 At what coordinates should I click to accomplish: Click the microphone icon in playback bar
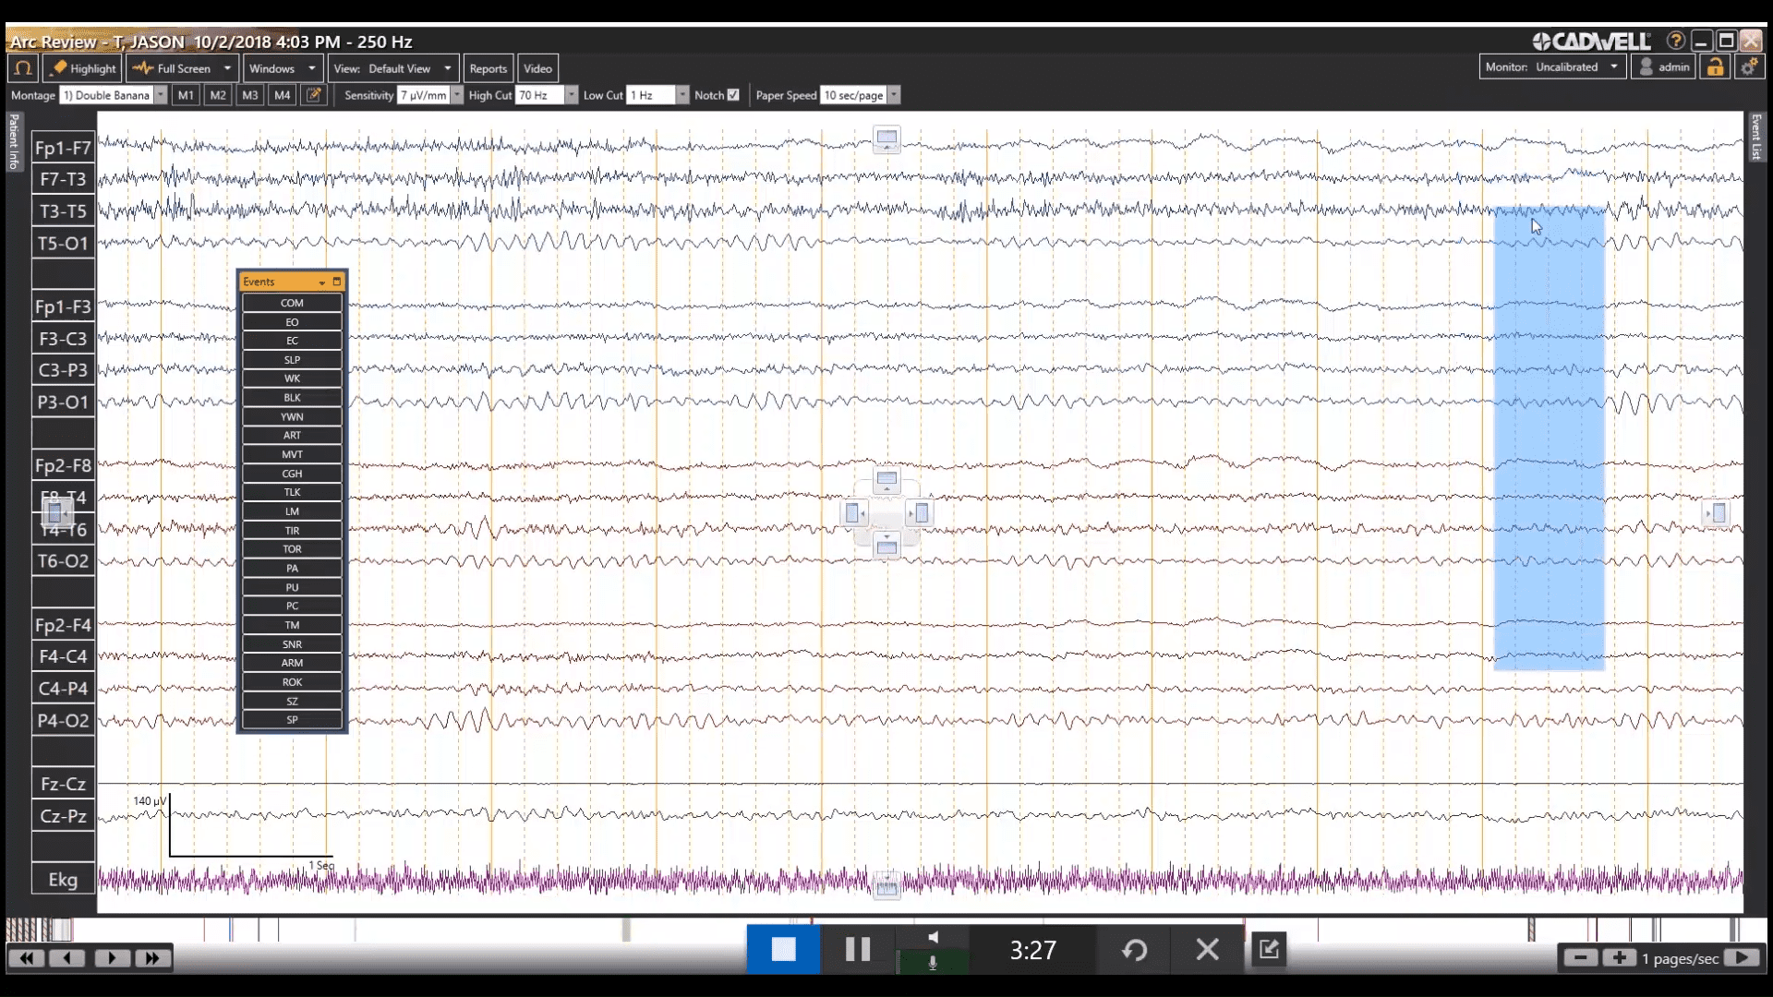click(933, 962)
